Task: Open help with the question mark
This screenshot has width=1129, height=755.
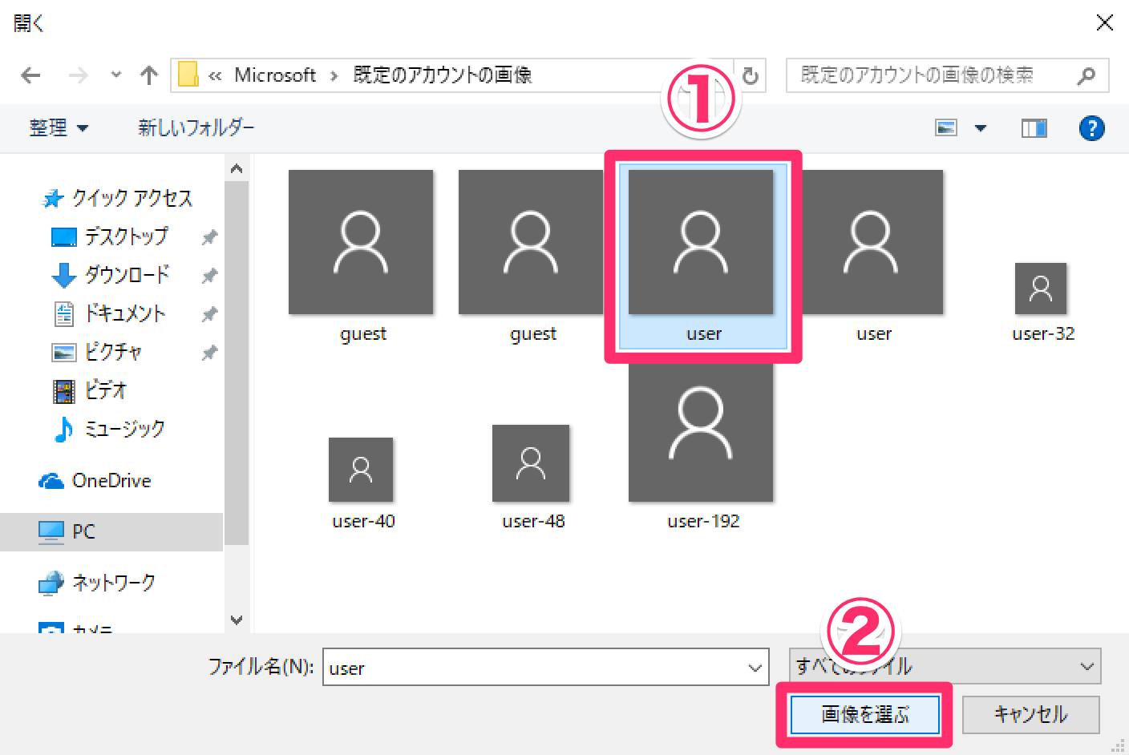Action: (x=1092, y=128)
